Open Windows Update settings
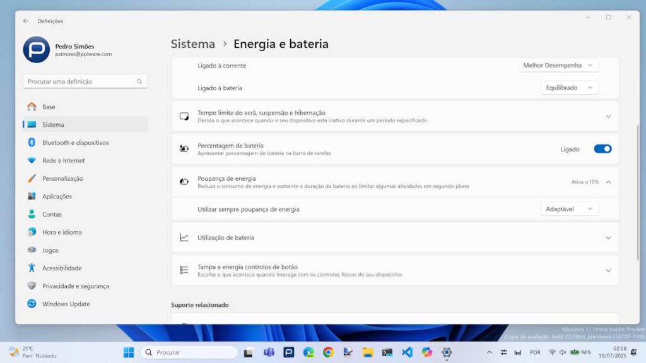The image size is (646, 363). coord(66,304)
